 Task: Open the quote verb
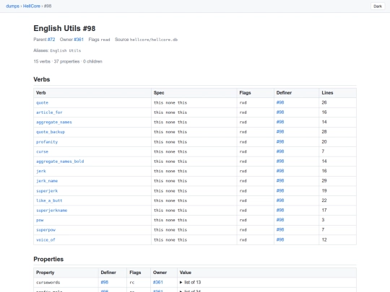tap(43, 102)
